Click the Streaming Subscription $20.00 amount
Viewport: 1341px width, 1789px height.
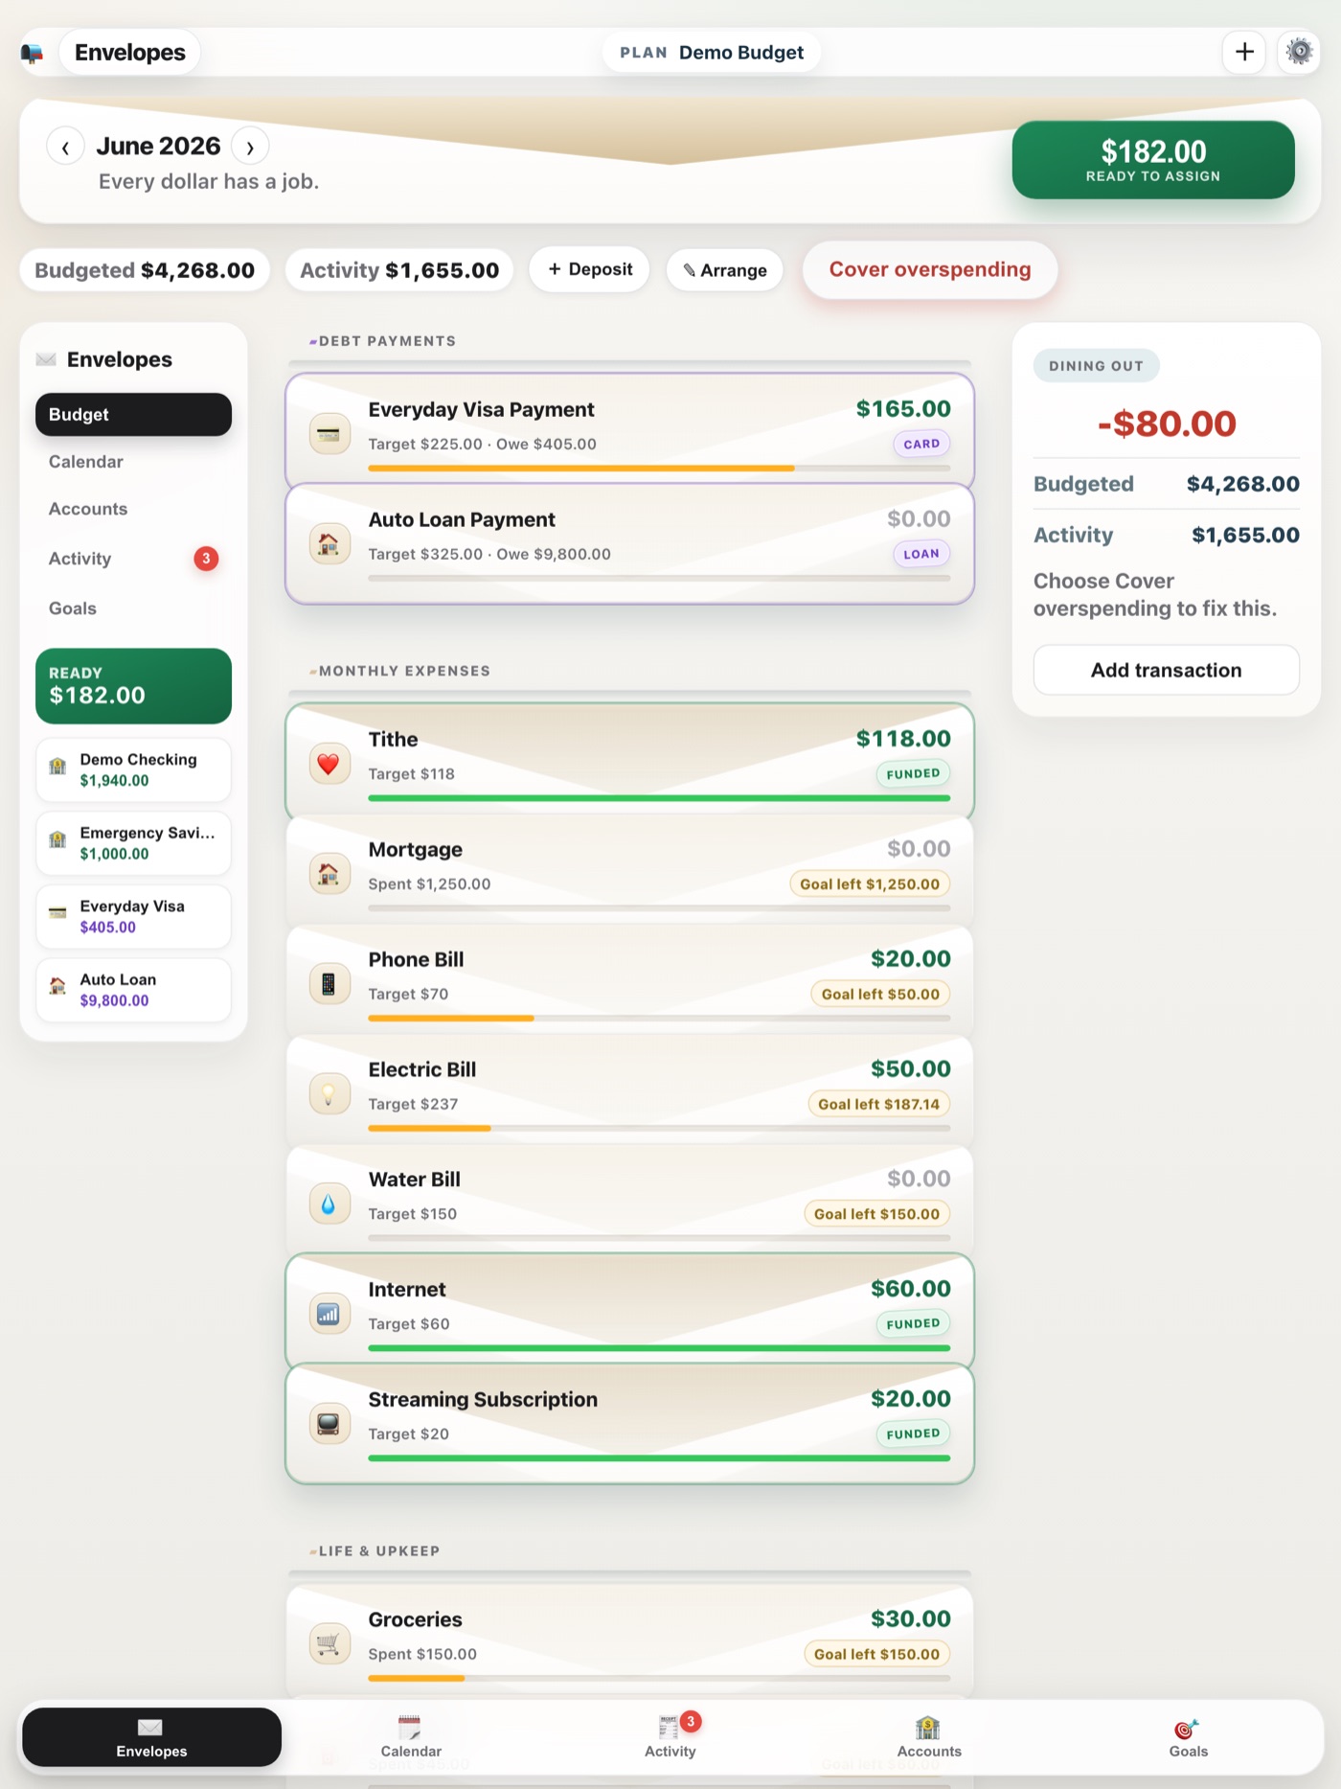pos(911,1399)
